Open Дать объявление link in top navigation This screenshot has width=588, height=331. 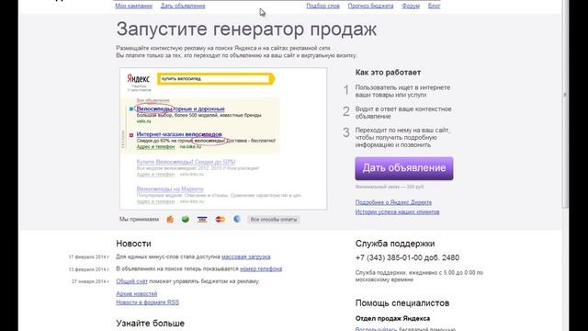tap(183, 6)
